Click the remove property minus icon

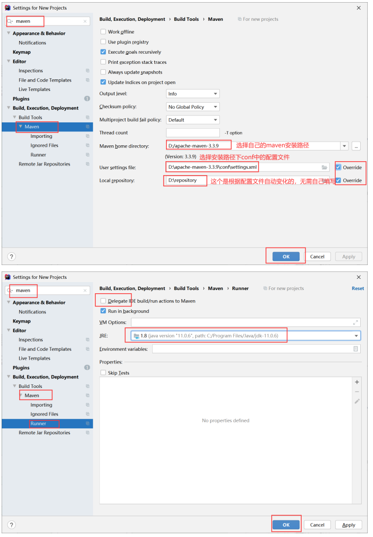pos(357,392)
